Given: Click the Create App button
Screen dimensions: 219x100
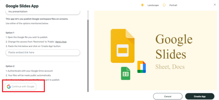Looking at the screenshot, I should point(200,96).
